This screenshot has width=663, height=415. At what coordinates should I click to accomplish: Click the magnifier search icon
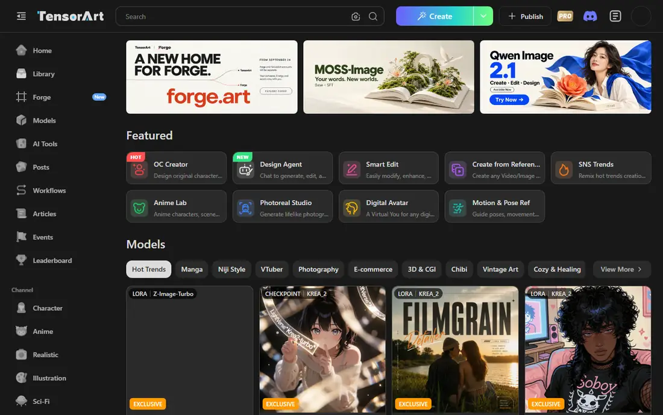point(373,16)
